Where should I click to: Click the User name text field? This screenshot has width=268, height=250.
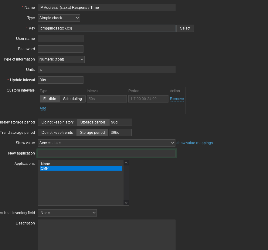[60, 39]
